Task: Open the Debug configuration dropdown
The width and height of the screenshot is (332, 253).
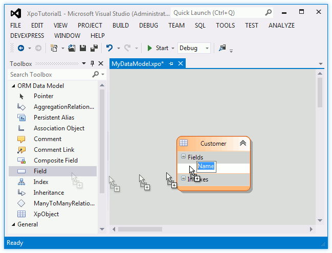Action: pos(207,48)
